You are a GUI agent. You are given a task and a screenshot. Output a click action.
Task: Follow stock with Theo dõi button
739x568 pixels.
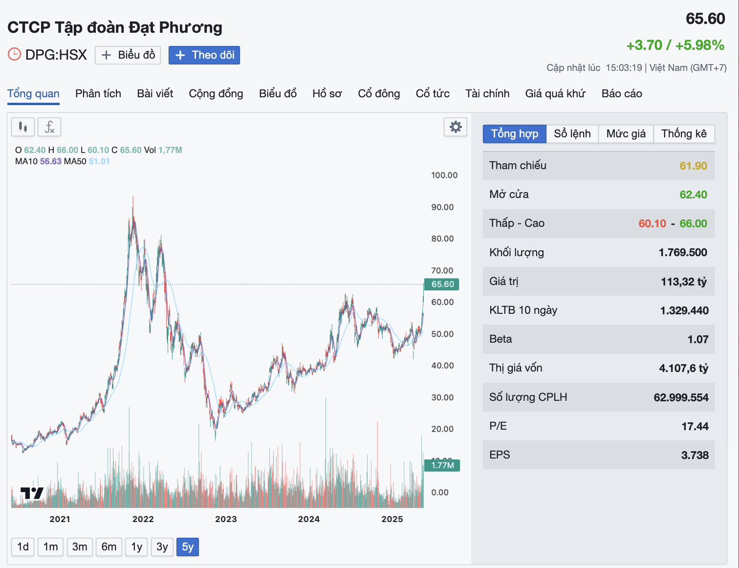(x=204, y=55)
